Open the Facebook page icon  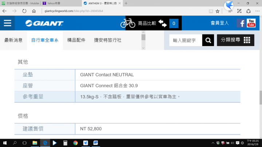(x=241, y=23)
